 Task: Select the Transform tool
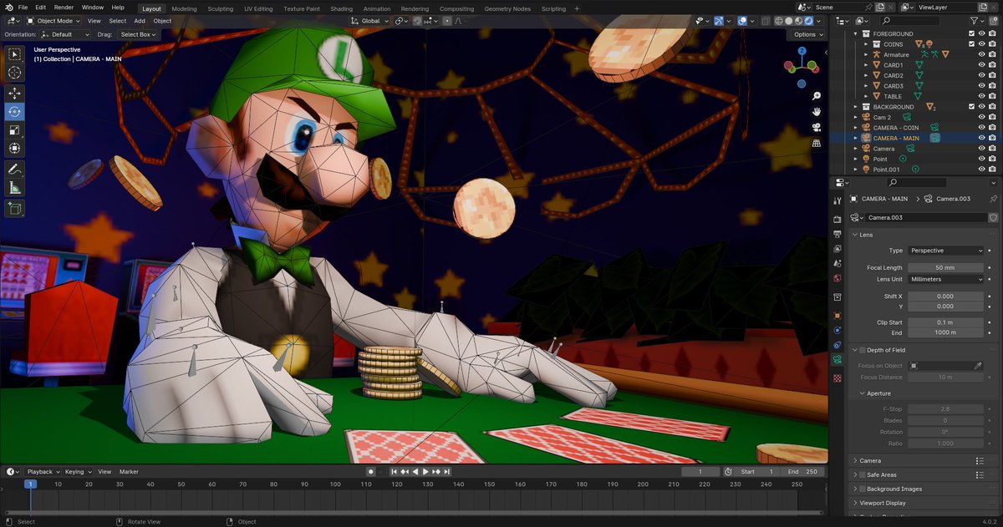click(x=15, y=149)
